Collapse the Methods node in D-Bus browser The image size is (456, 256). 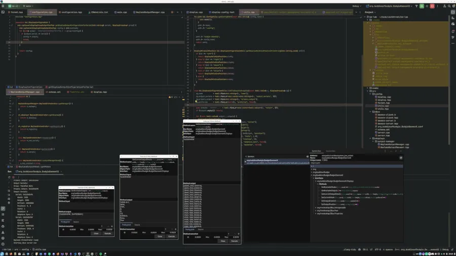pyautogui.click(x=318, y=184)
